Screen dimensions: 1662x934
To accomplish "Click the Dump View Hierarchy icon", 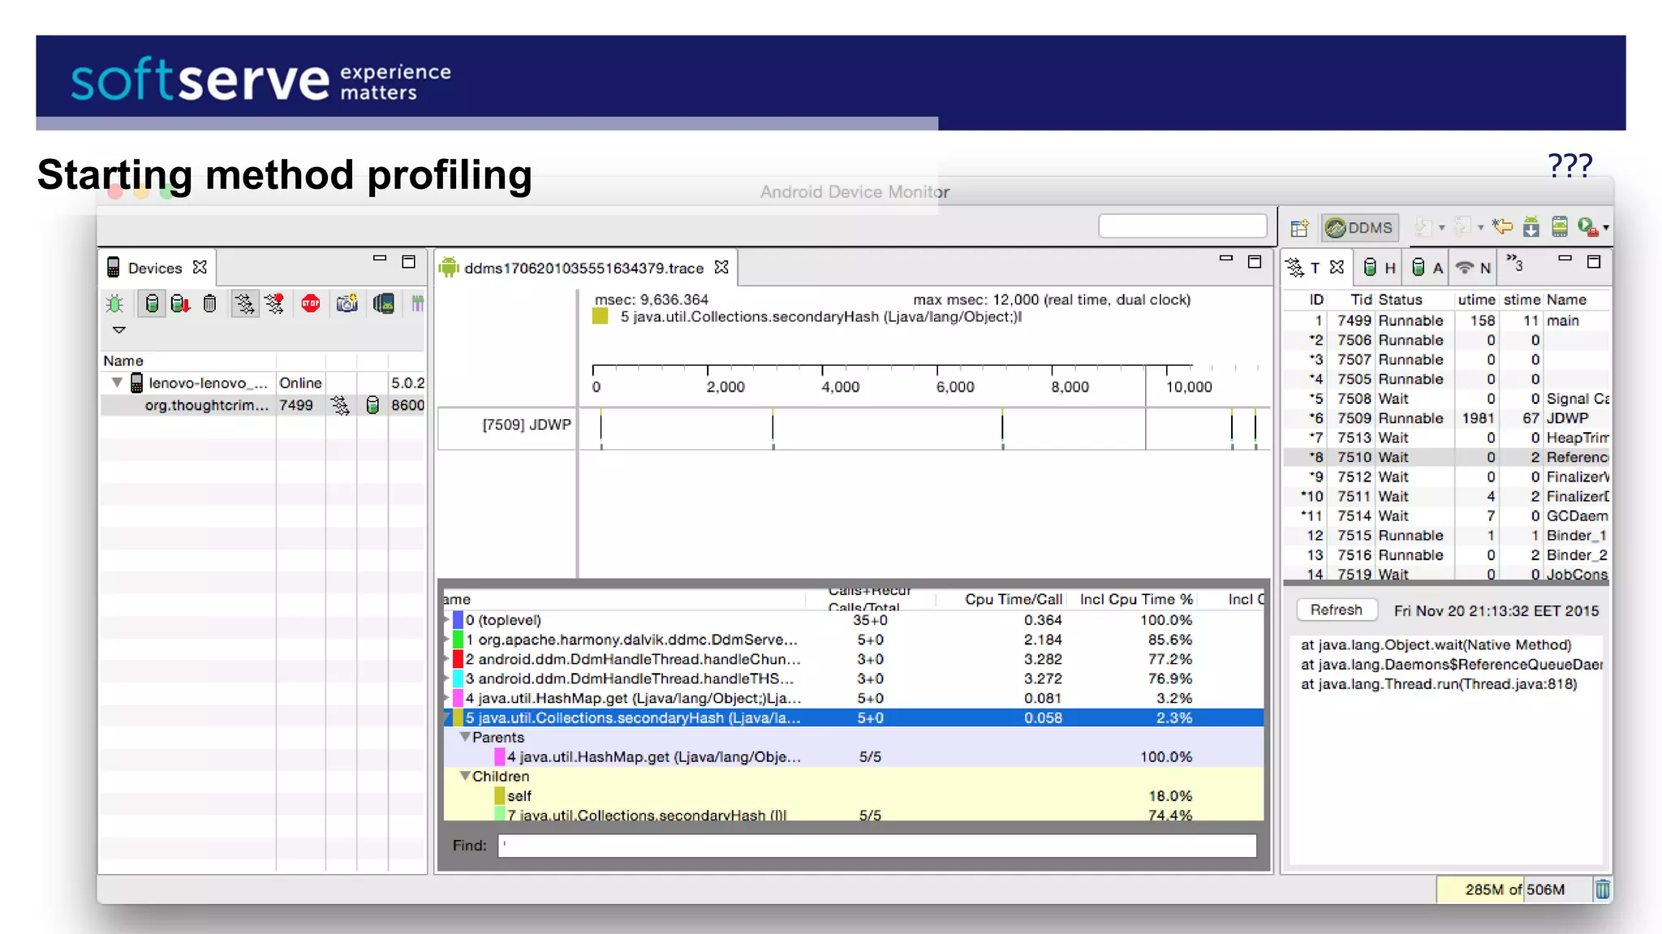I will 384,304.
